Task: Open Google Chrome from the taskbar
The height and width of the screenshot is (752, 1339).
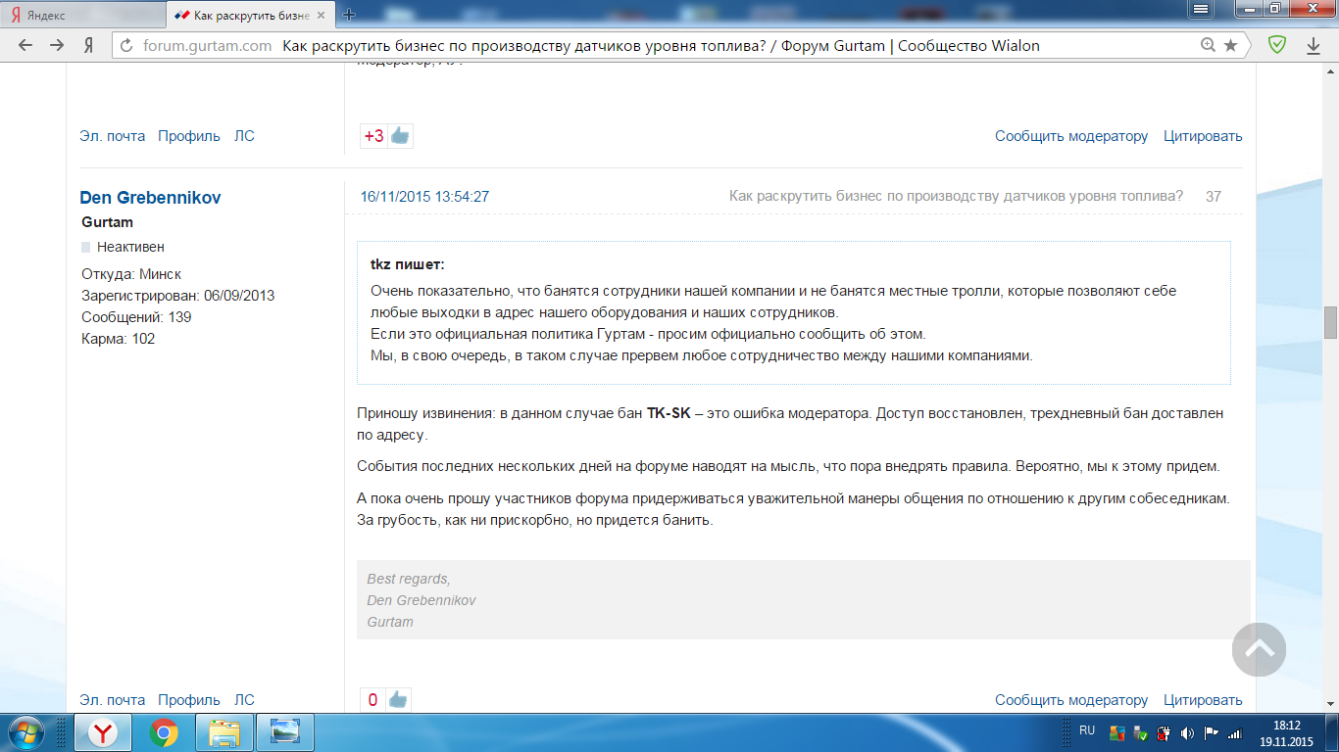Action: 164,732
